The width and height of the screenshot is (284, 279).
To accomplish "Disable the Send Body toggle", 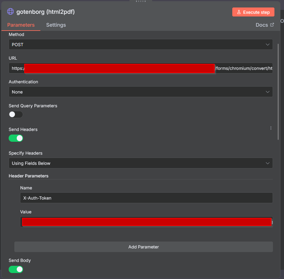I will [16, 269].
